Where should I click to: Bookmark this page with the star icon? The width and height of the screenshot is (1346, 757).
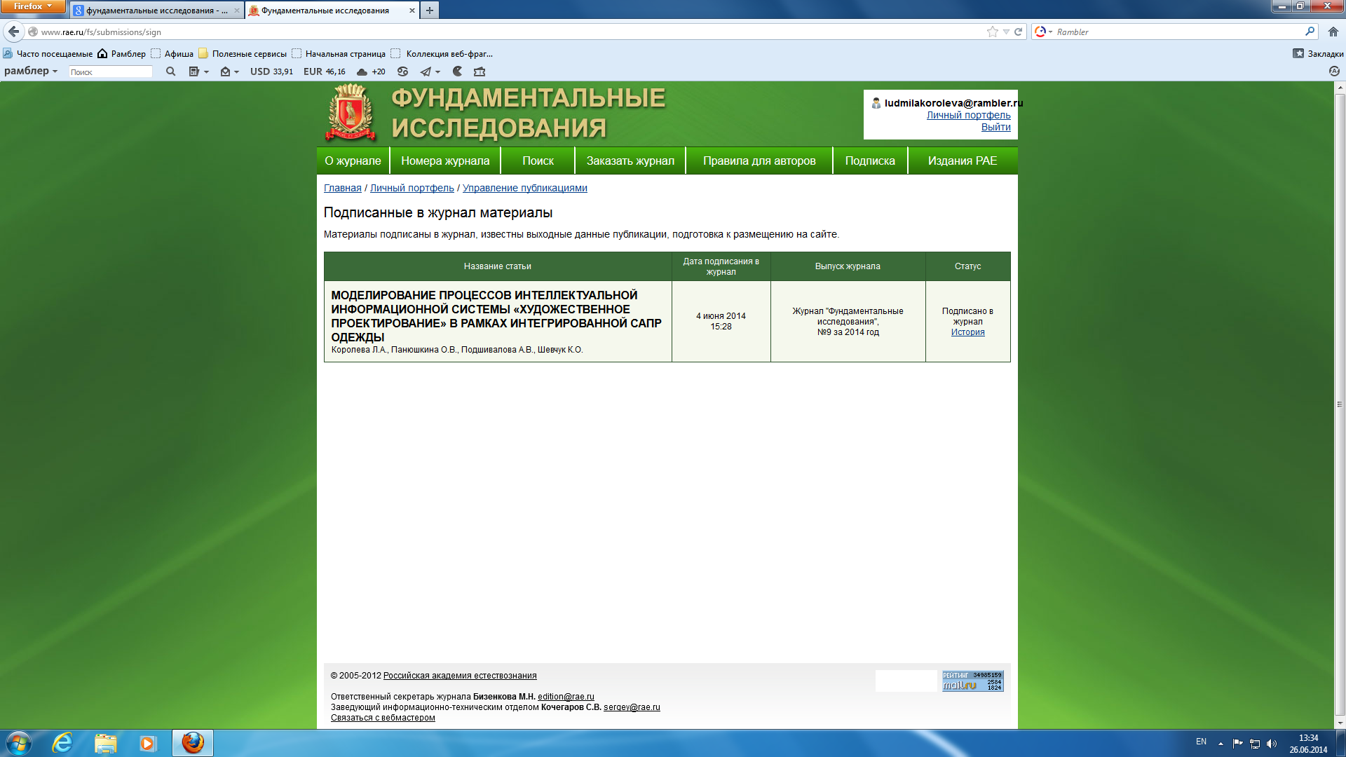(x=992, y=32)
